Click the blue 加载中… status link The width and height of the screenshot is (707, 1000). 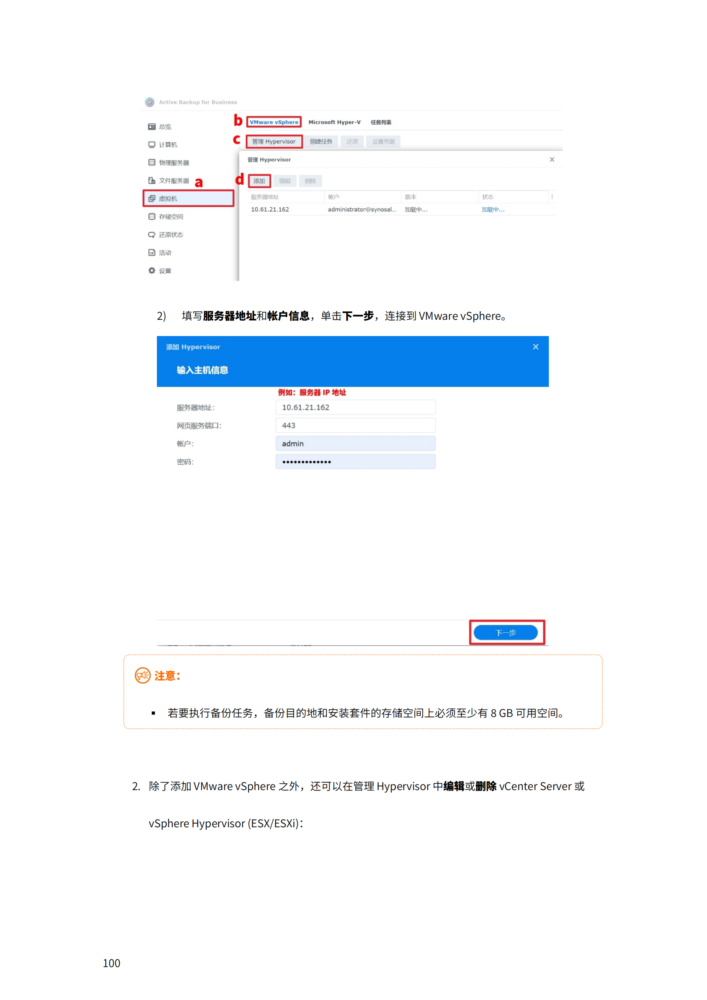(493, 209)
